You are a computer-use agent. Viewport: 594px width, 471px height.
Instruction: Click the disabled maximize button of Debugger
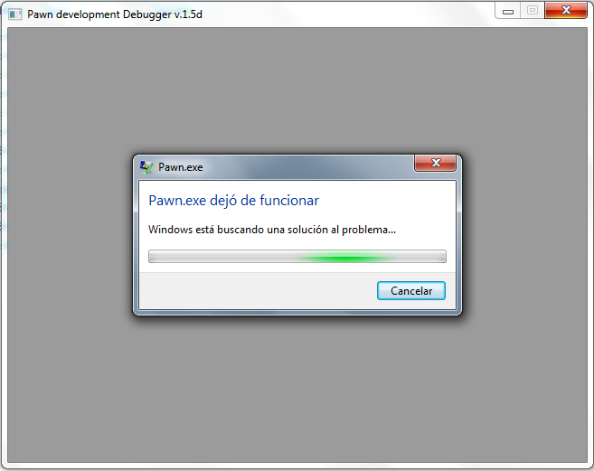point(533,11)
